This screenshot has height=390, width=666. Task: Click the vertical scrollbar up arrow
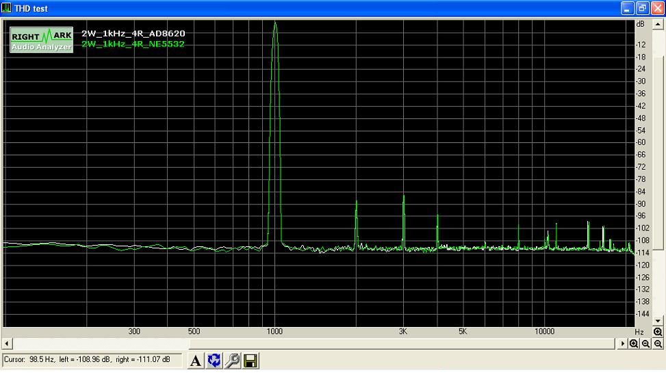pos(658,25)
